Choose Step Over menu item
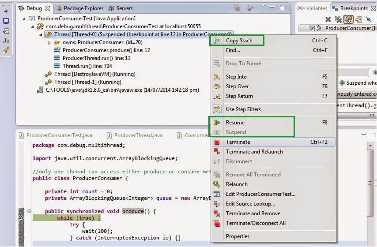Viewport: 377px width, 247px height. point(273,86)
